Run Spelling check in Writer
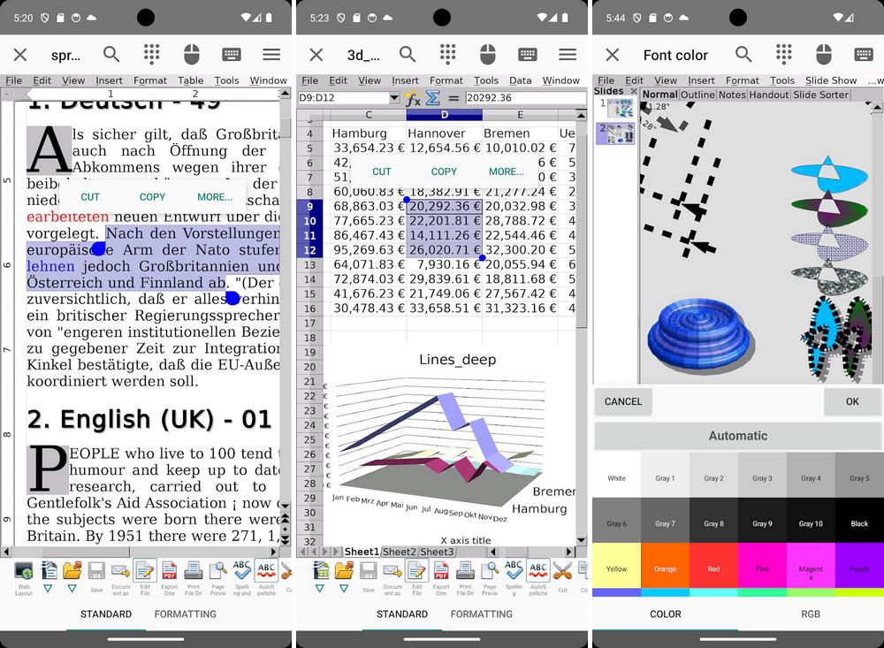This screenshot has height=648, width=884. point(240,570)
